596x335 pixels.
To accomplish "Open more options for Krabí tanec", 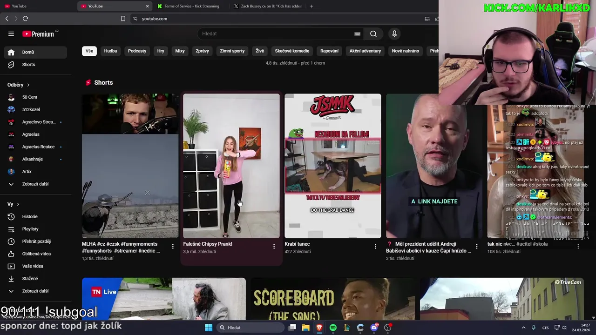I will pyautogui.click(x=375, y=247).
